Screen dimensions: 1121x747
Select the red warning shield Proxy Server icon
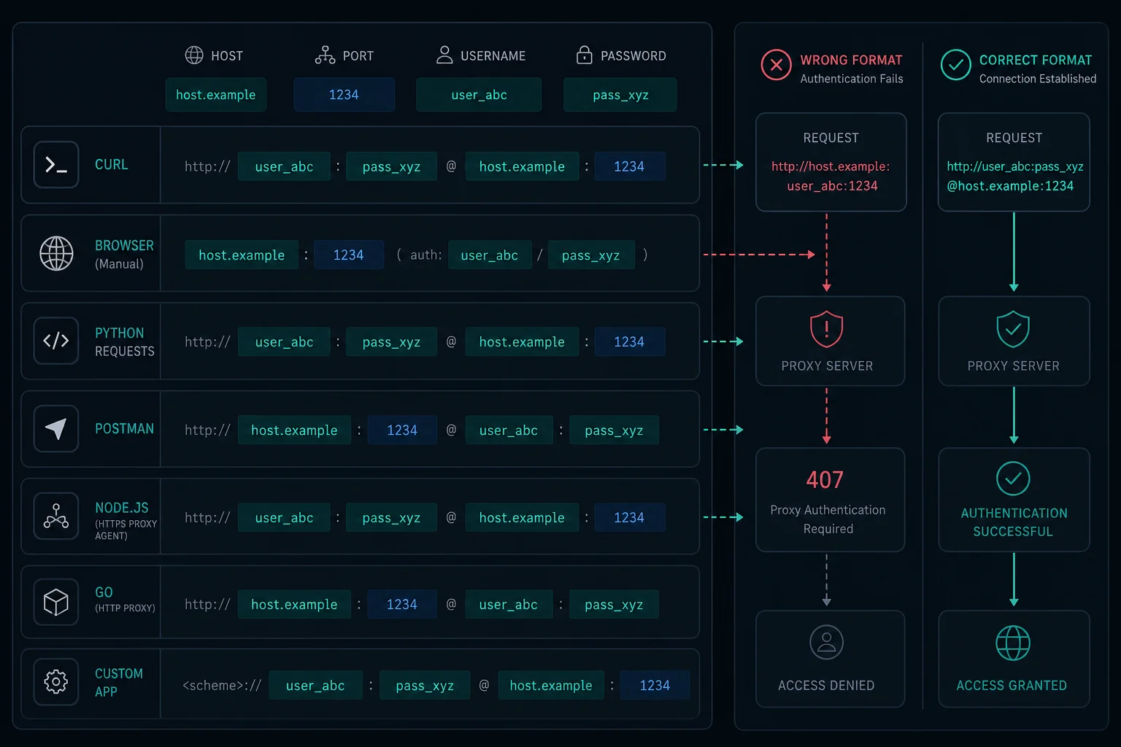[827, 329]
